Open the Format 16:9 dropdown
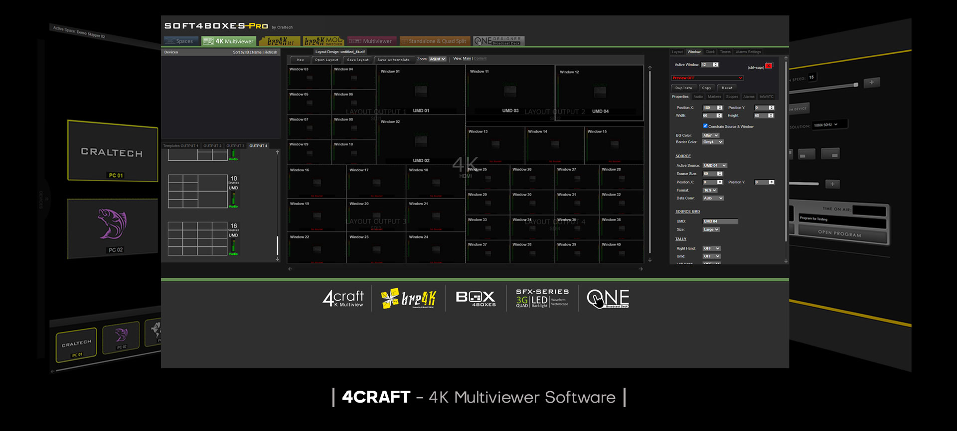 pos(710,190)
